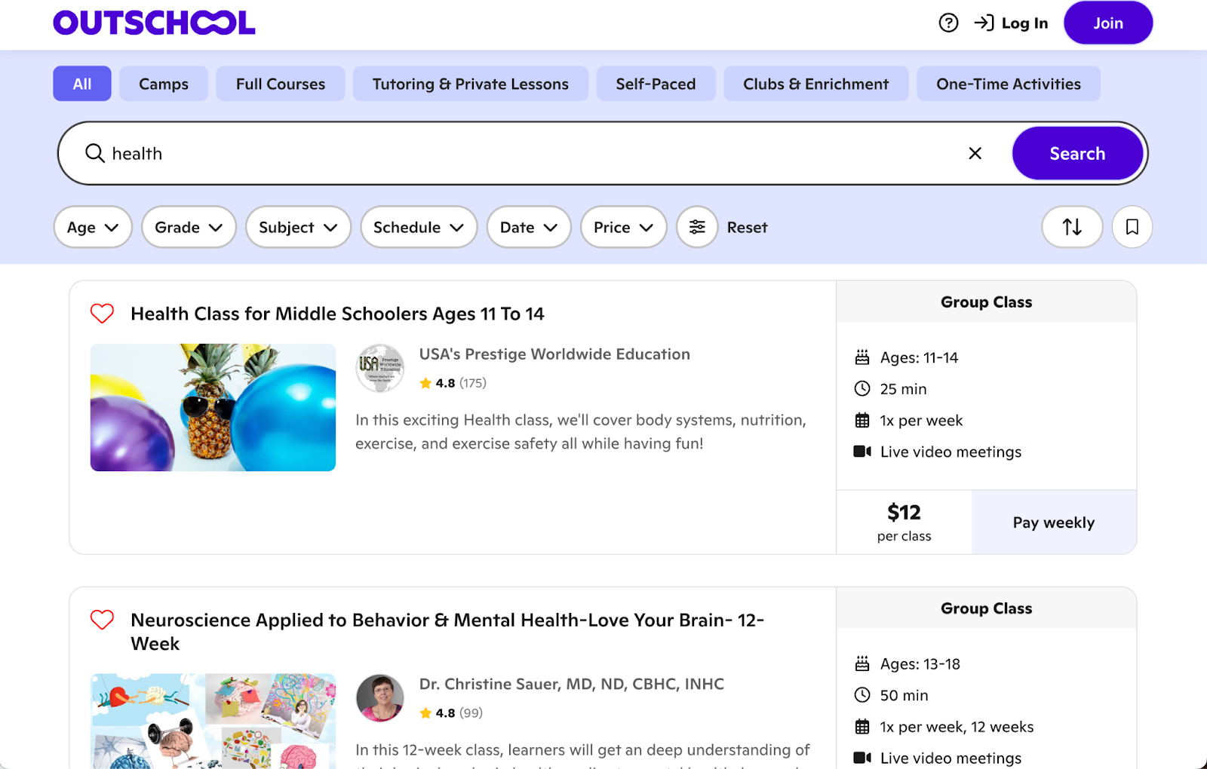Screen dimensions: 1207x769
Task: Open Dr. Christine Sauer, MD teacher name
Action: click(572, 684)
